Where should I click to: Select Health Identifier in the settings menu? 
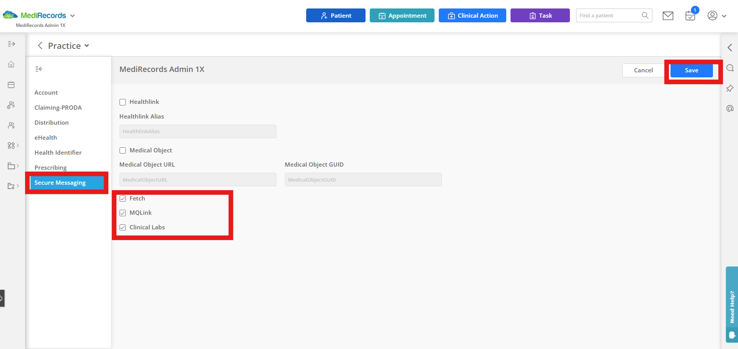(58, 153)
